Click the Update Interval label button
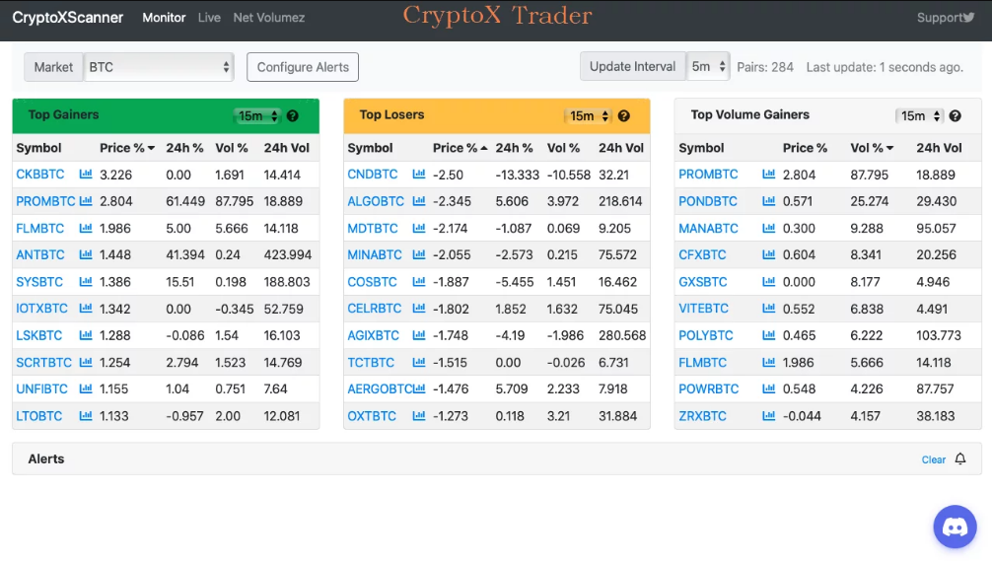992x563 pixels. point(633,66)
